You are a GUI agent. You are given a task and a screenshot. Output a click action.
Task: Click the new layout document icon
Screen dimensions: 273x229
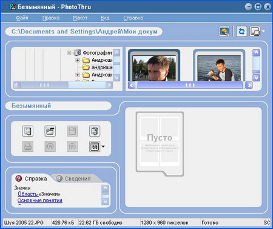pyautogui.click(x=28, y=131)
